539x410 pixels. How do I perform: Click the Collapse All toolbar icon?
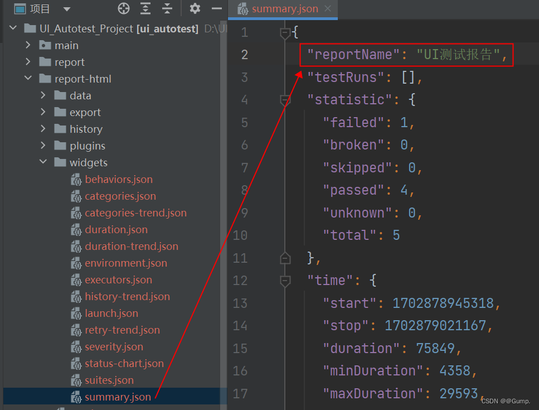click(167, 8)
